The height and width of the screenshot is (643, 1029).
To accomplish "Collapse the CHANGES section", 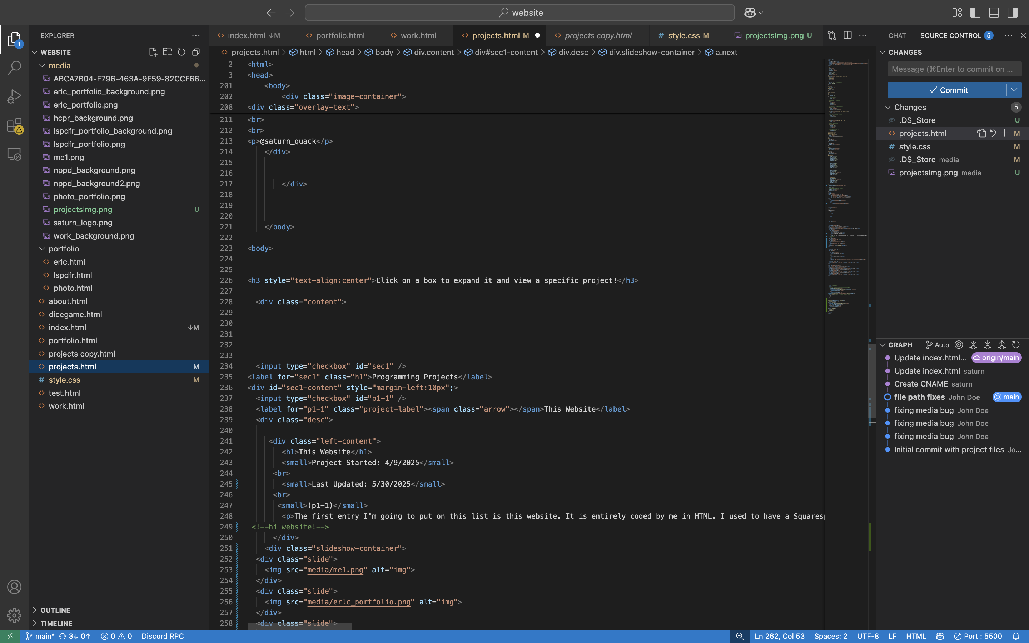I will 883,52.
